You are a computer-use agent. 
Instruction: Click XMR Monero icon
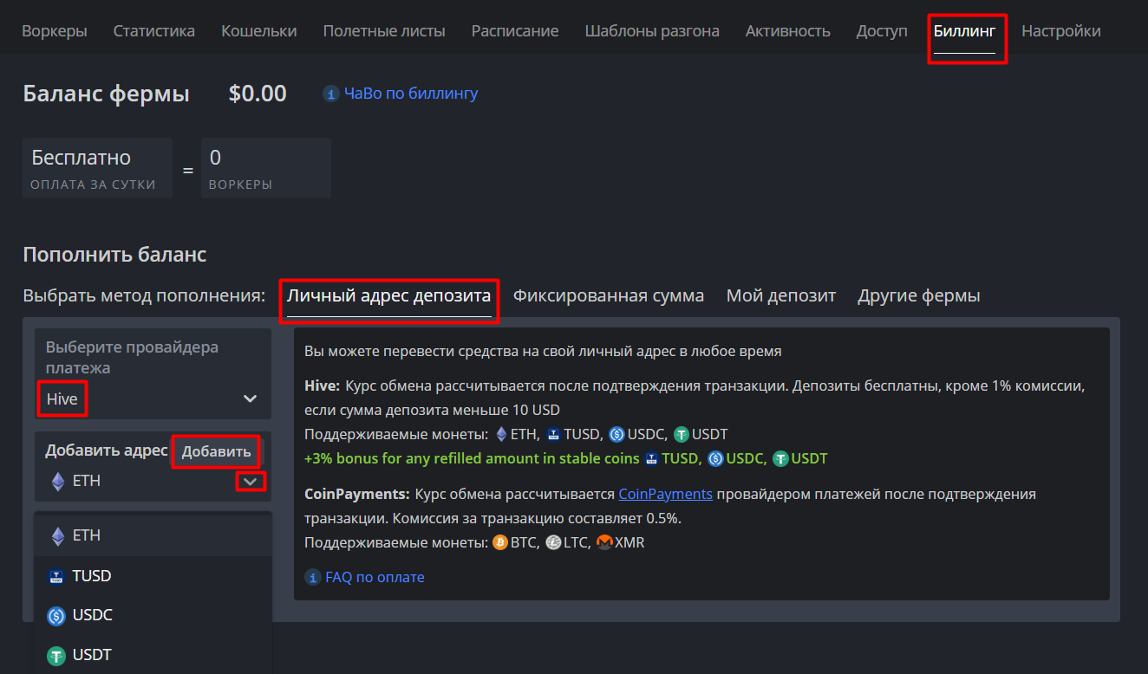605,543
